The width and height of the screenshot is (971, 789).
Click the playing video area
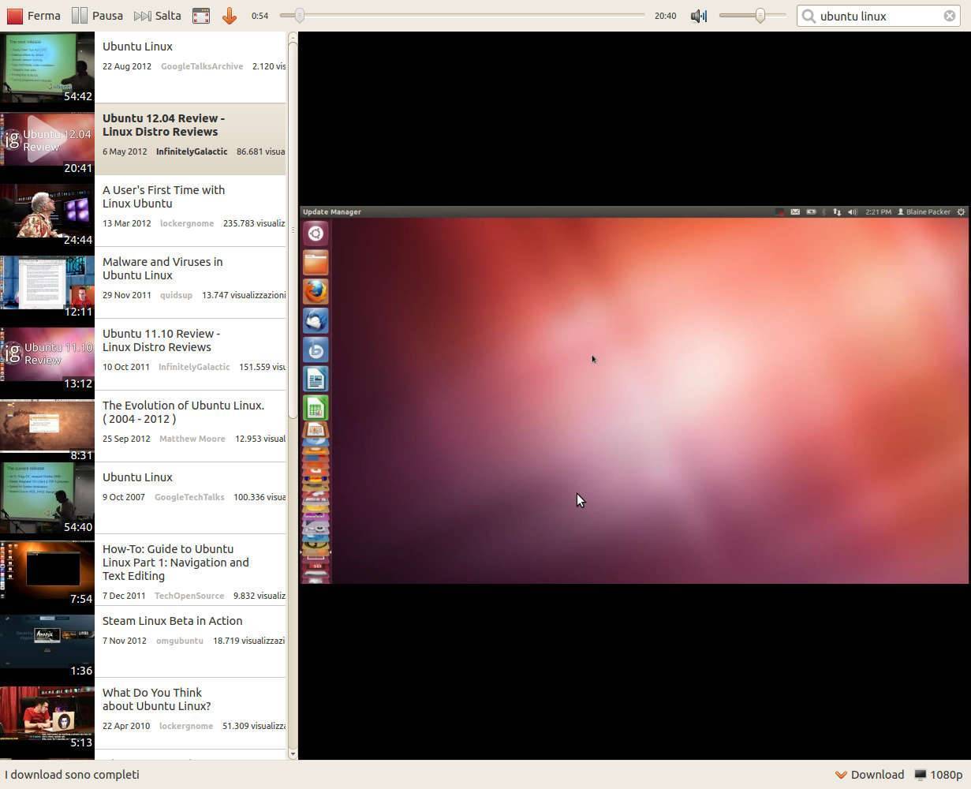[634, 395]
